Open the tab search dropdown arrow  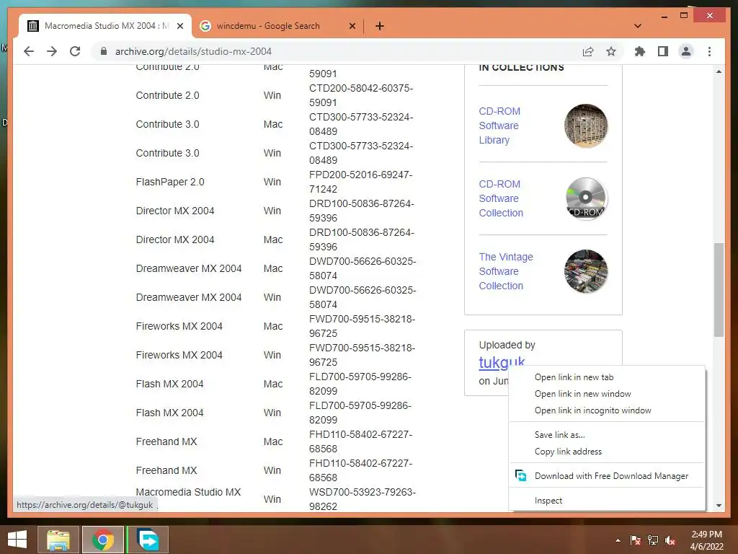[638, 26]
